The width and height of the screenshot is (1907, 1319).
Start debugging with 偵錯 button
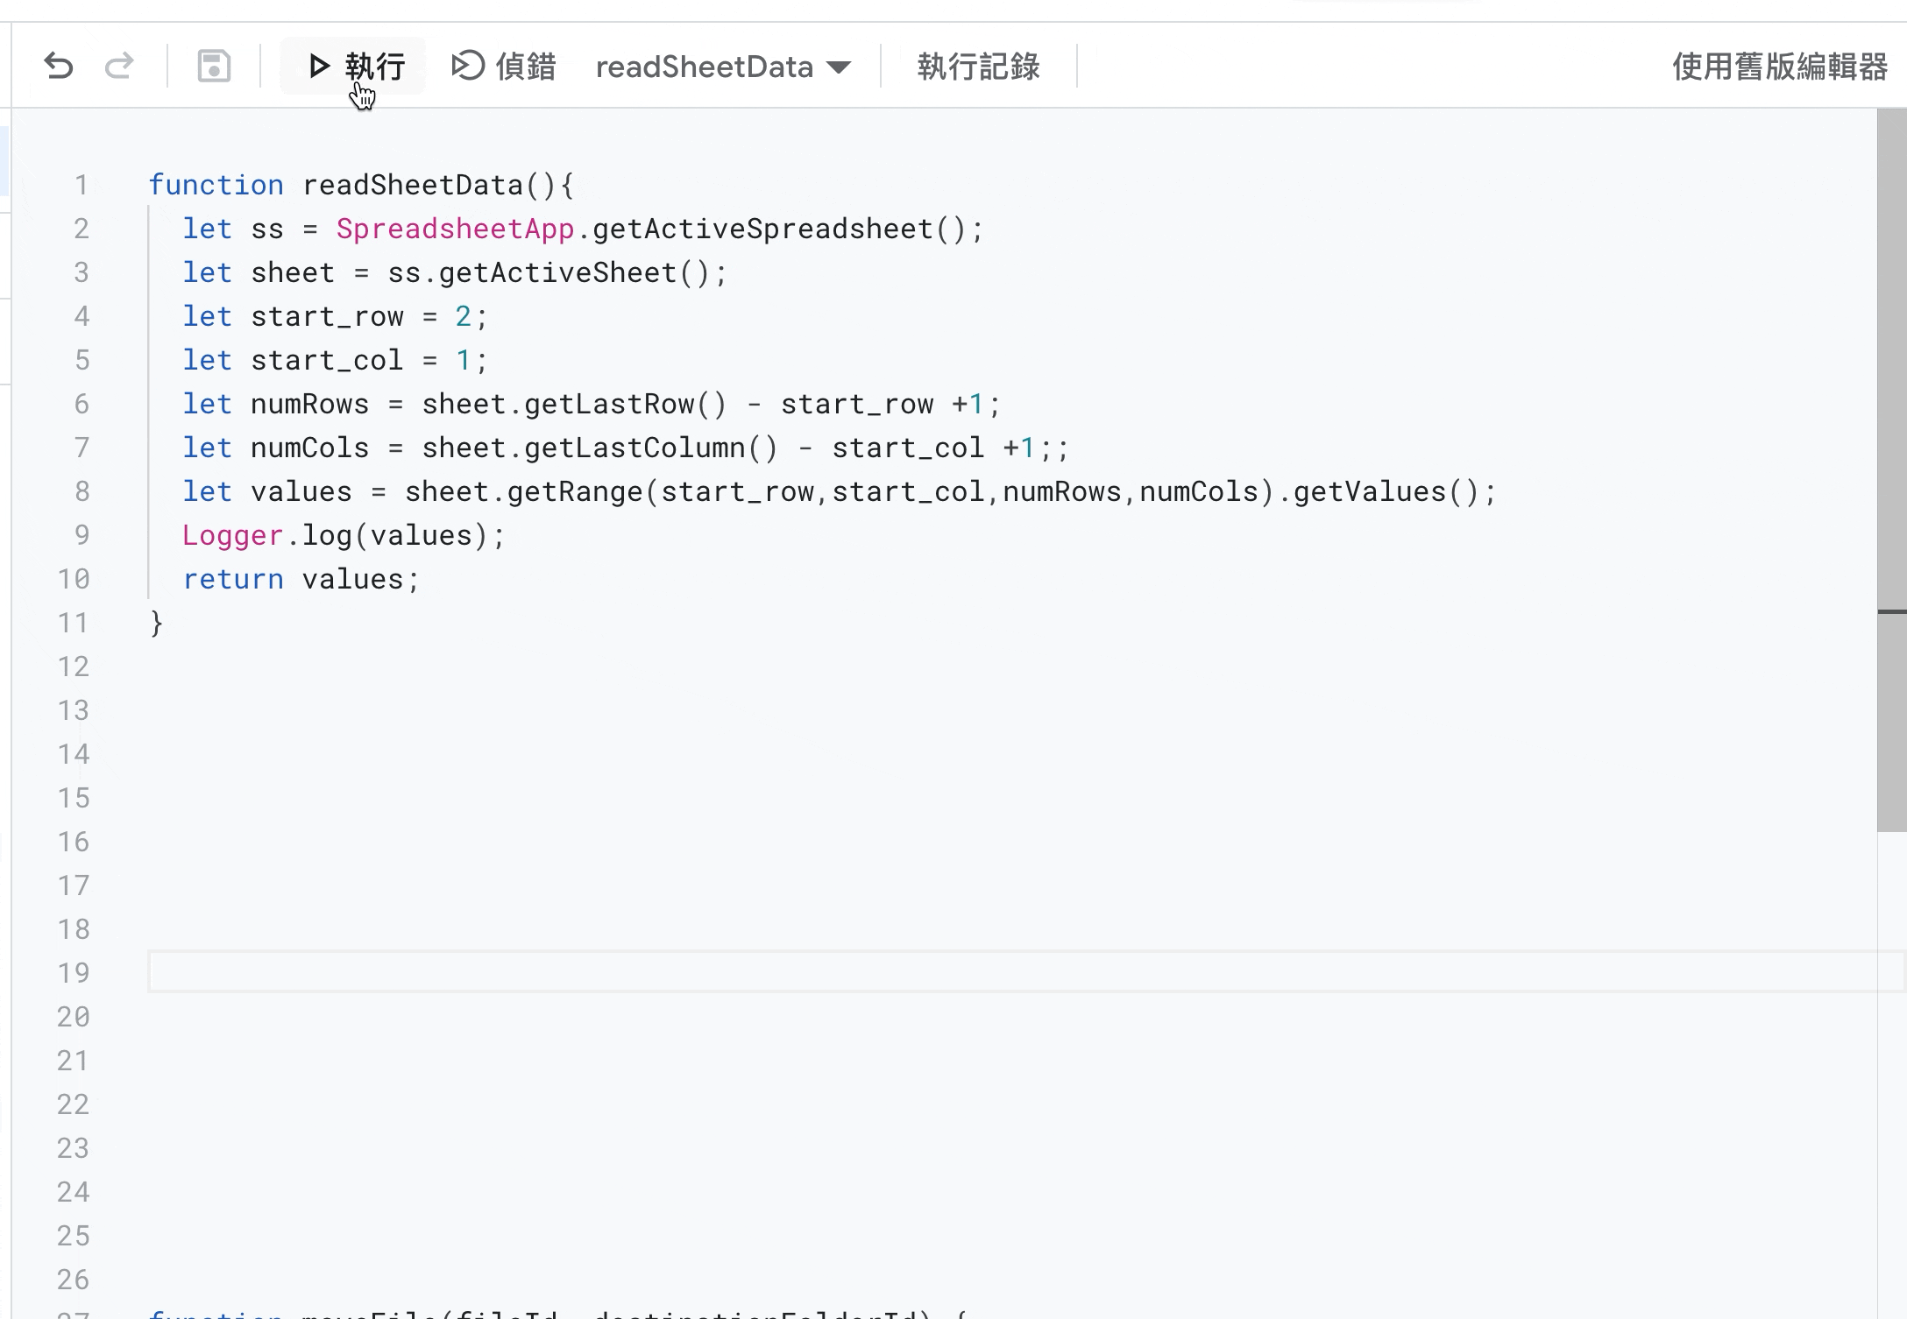[504, 67]
